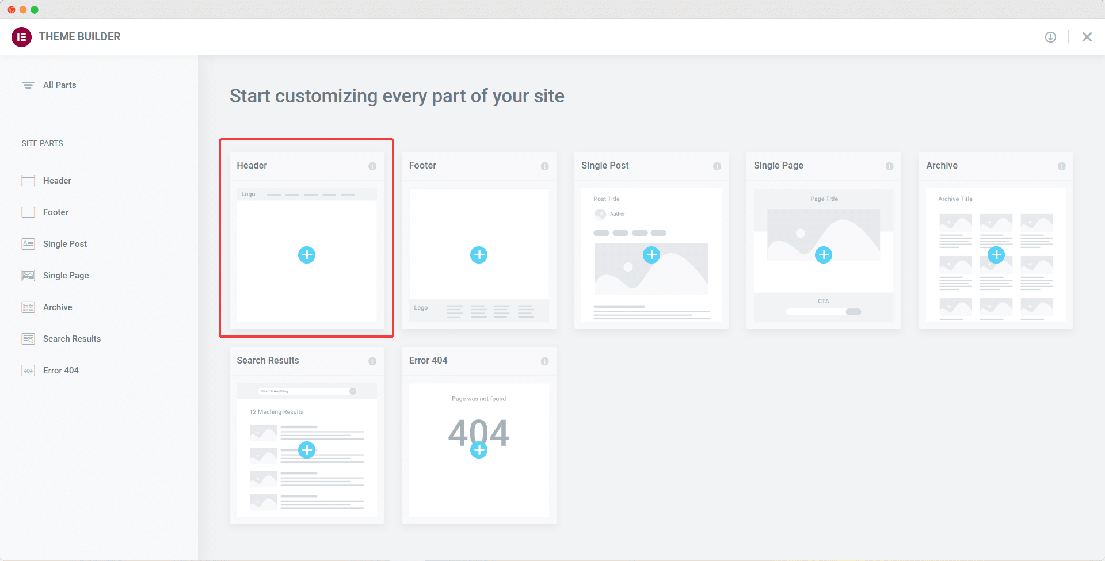
Task: Select the Header icon in the sidebar
Action: 28,180
